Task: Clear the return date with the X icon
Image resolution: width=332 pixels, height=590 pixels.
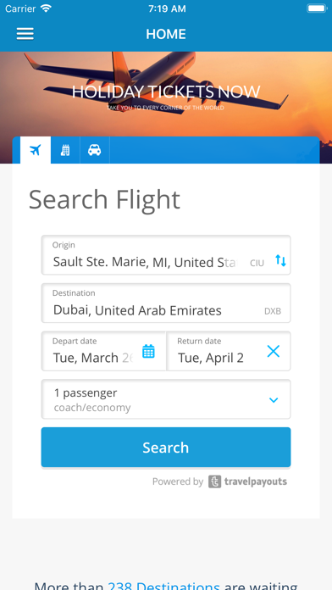Action: (x=274, y=351)
